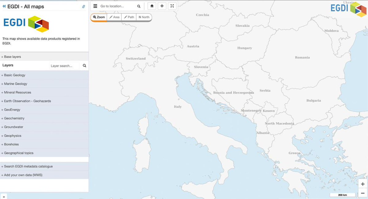Image resolution: width=368 pixels, height=199 pixels.
Task: Click Italy label on map
Action: click(178, 107)
